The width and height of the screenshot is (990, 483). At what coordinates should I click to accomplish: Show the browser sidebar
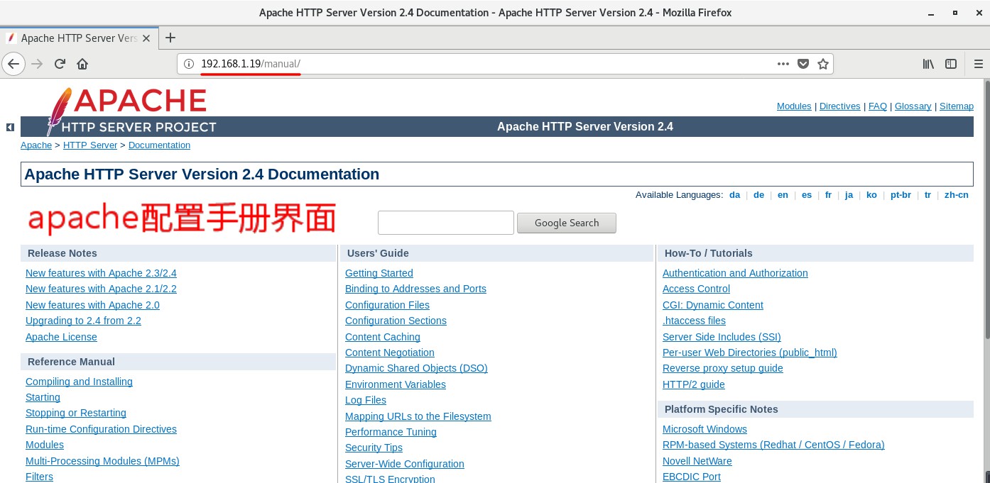[x=951, y=64]
